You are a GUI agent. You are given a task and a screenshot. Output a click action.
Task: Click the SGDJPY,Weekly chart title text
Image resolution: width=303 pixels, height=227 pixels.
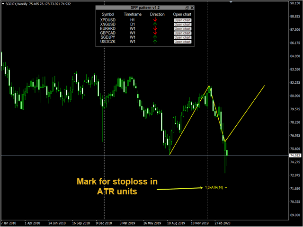(x=17, y=4)
